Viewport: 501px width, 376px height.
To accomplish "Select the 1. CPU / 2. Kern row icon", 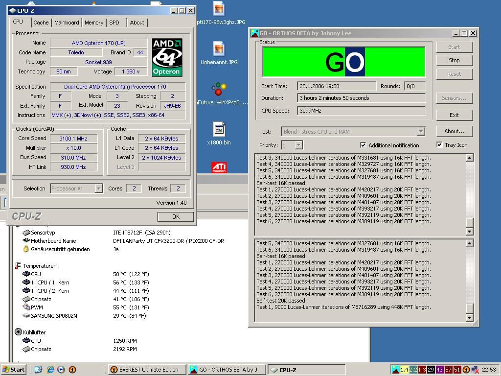I will (x=26, y=291).
